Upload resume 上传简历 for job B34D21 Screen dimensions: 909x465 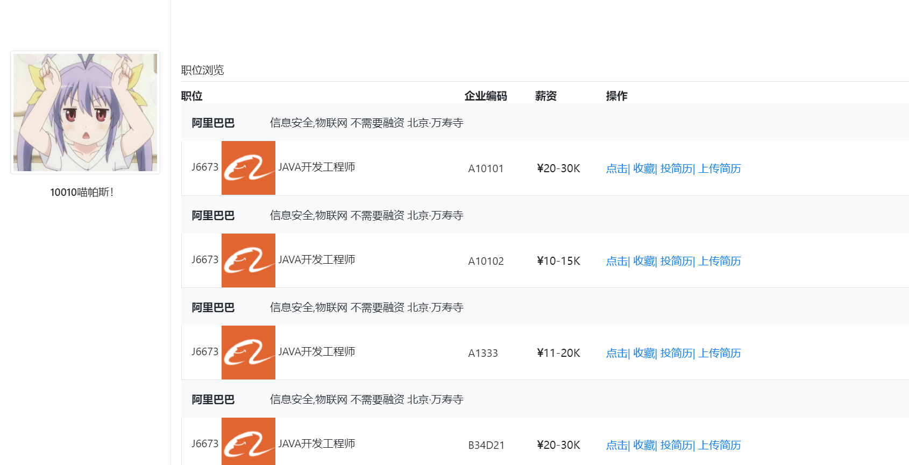tap(720, 445)
